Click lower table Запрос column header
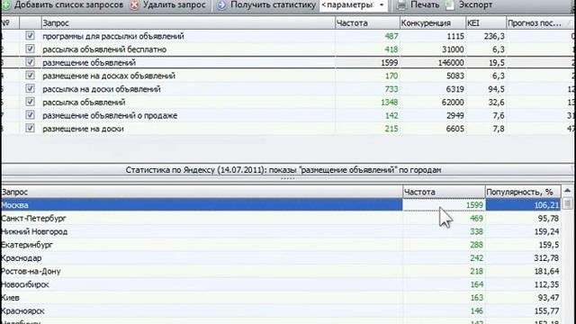The height and width of the screenshot is (324, 576). 202,192
